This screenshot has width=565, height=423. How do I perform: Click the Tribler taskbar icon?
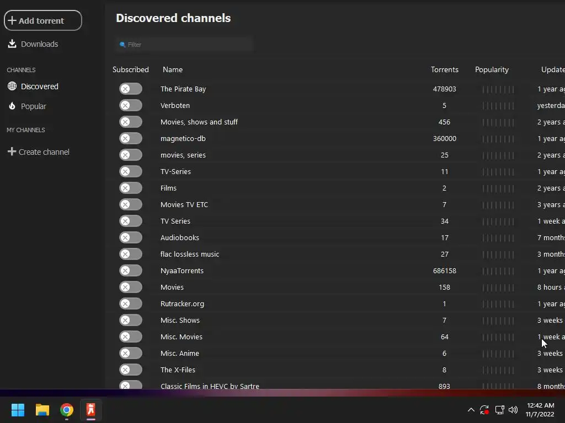(91, 410)
